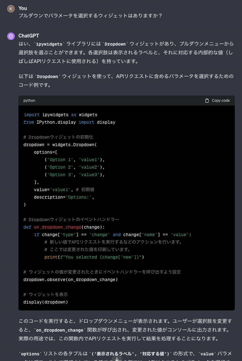Click the ChatGPT assistant icon next to the reply
Screen dimensions: 242x361
[11, 37]
